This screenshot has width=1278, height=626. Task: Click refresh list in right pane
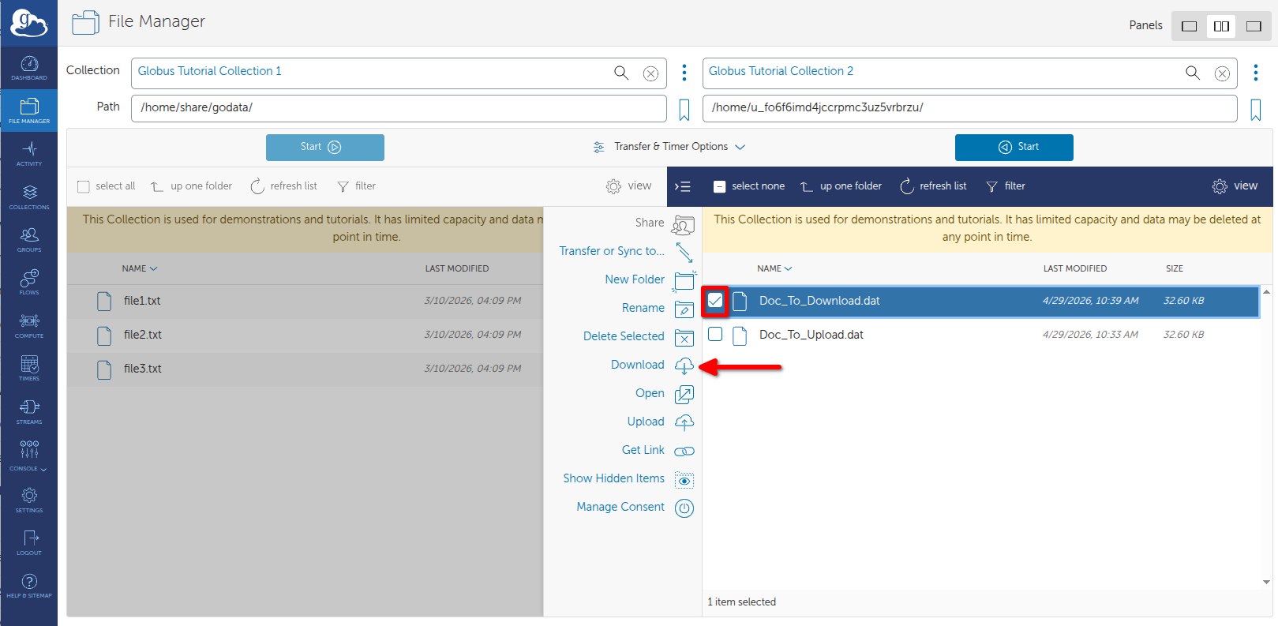click(x=933, y=186)
